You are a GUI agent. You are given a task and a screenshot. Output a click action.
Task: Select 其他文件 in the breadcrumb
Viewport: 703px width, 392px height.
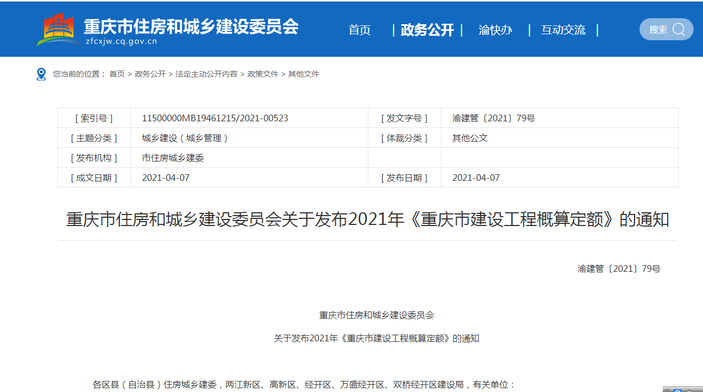304,74
